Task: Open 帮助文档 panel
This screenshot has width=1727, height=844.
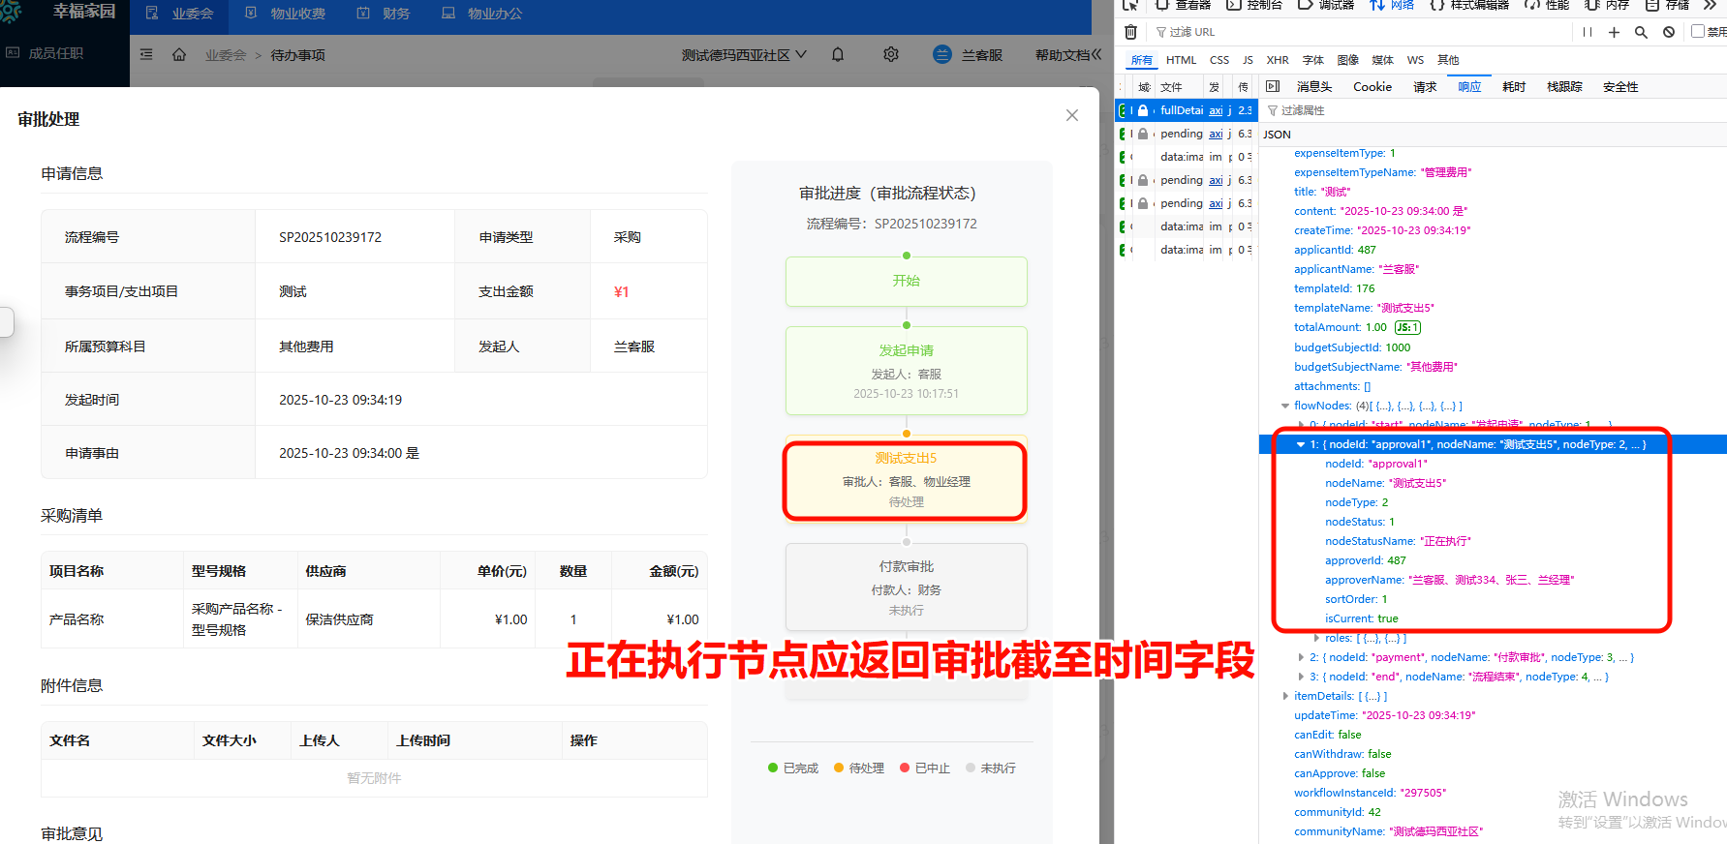Action: tap(1067, 55)
